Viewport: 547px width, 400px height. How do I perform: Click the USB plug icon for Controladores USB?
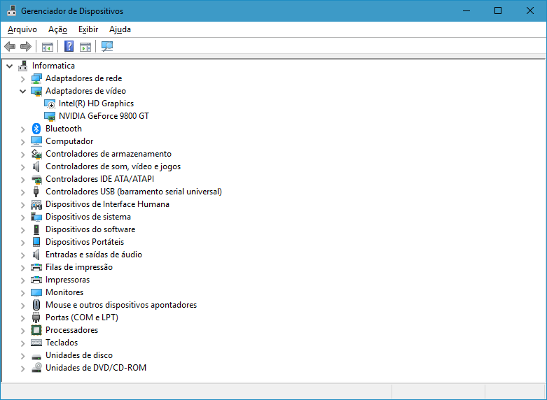pyautogui.click(x=36, y=192)
